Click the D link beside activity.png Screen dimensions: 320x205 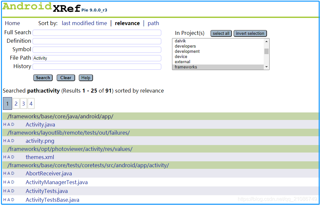click(x=13, y=141)
